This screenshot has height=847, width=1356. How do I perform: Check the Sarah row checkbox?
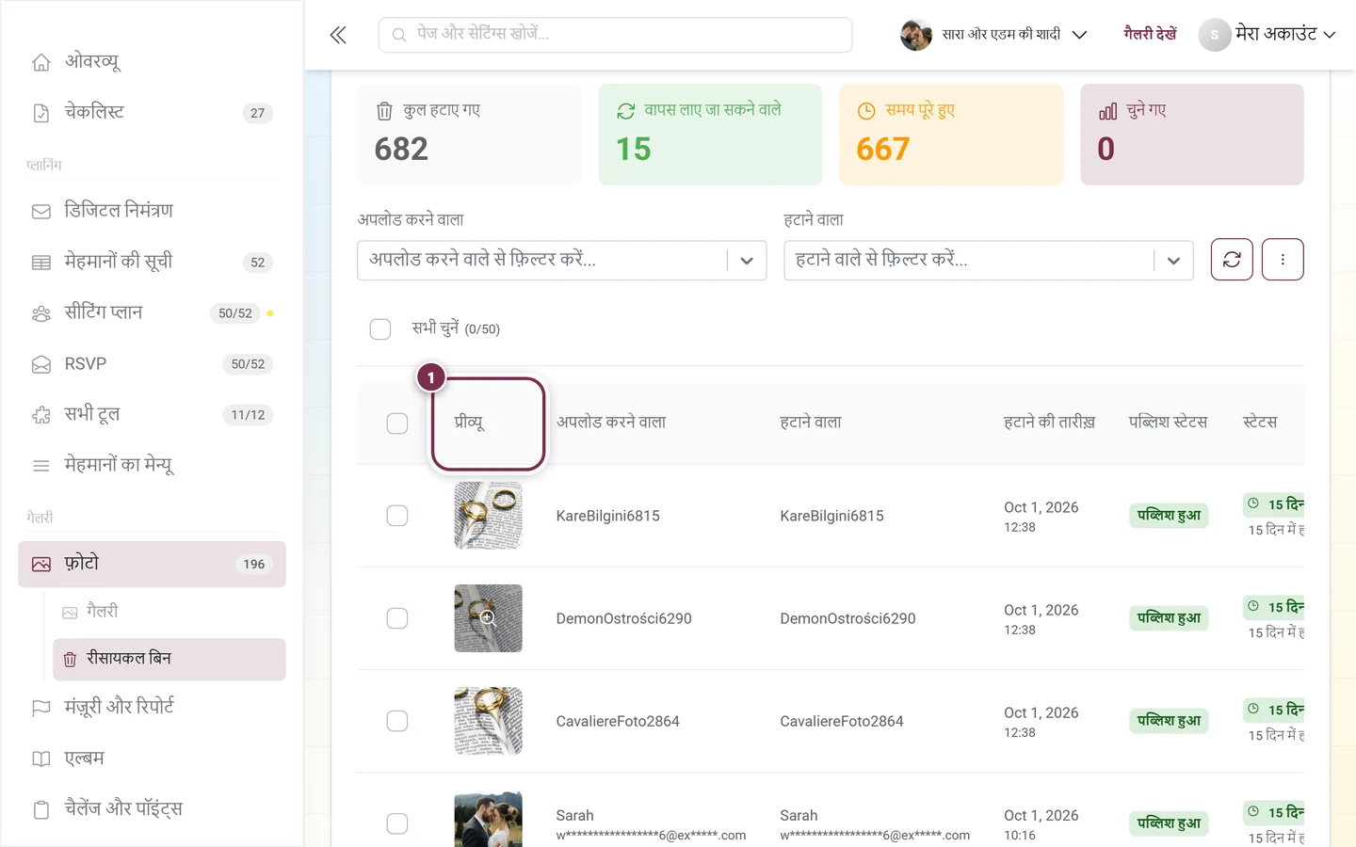[x=397, y=823]
